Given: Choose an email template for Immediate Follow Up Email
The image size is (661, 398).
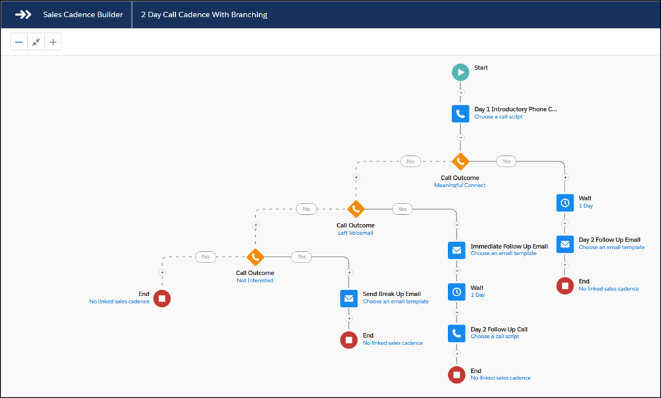Looking at the screenshot, I should (x=503, y=253).
